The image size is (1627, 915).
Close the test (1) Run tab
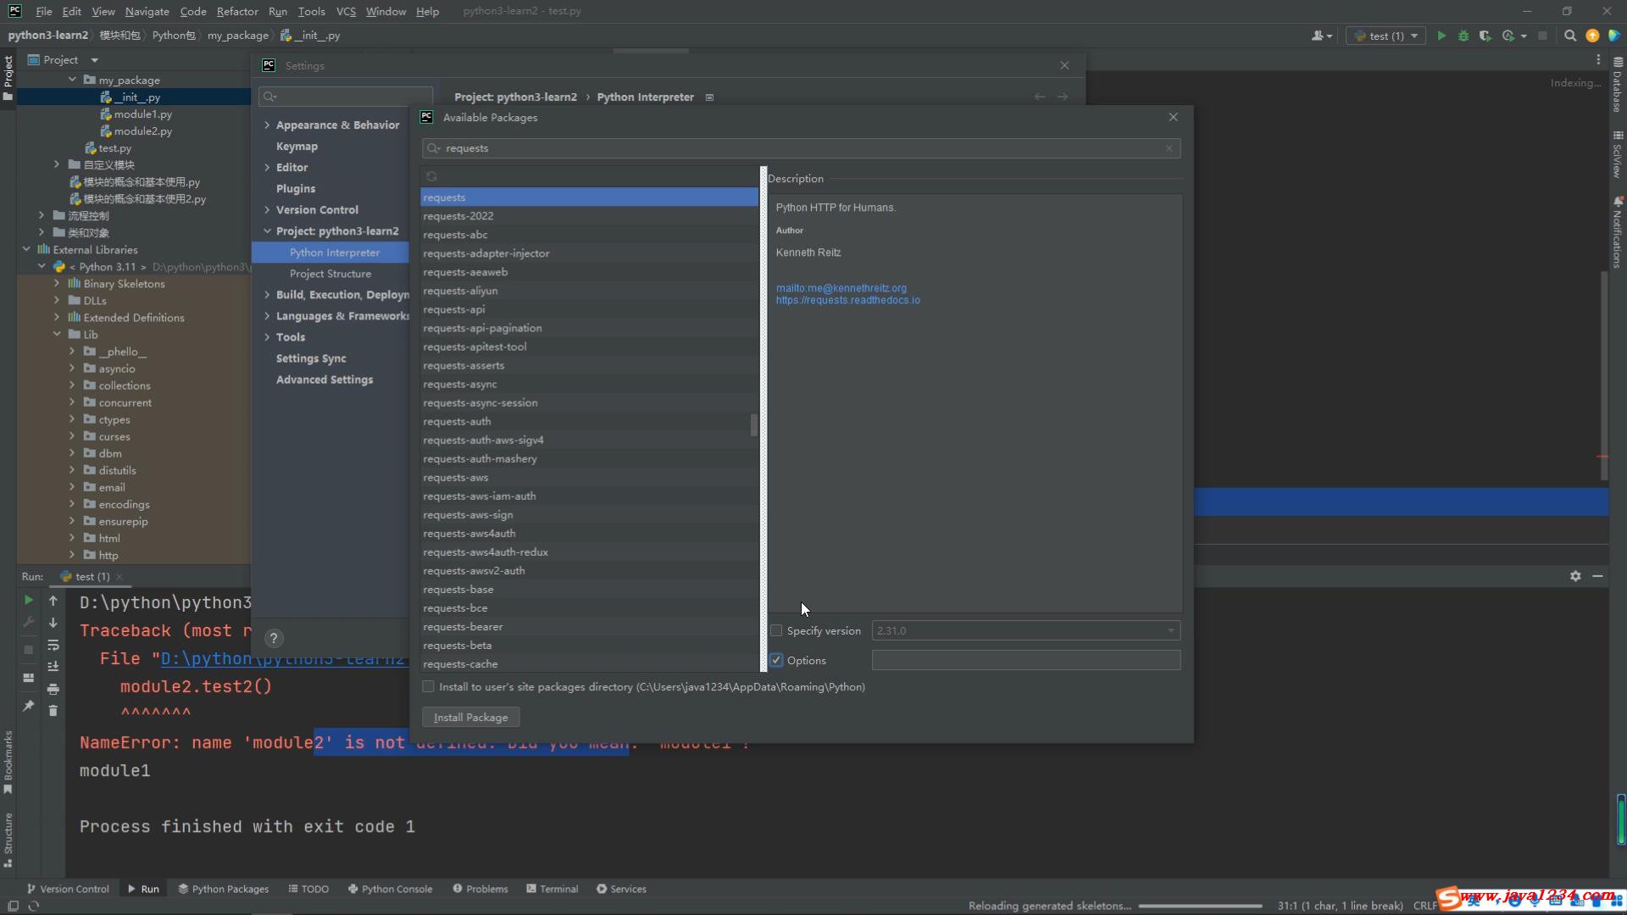click(119, 576)
